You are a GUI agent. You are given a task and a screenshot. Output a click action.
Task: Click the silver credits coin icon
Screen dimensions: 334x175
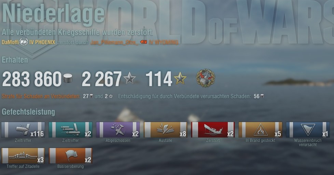pyautogui.click(x=68, y=78)
